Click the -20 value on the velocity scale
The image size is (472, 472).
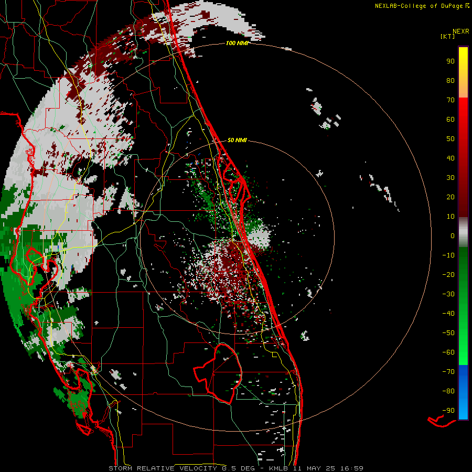(448, 275)
